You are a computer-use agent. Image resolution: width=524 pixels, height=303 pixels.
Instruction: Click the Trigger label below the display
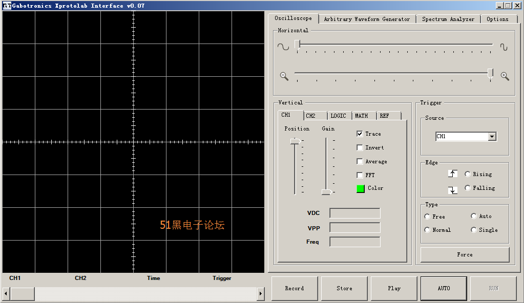click(x=222, y=278)
